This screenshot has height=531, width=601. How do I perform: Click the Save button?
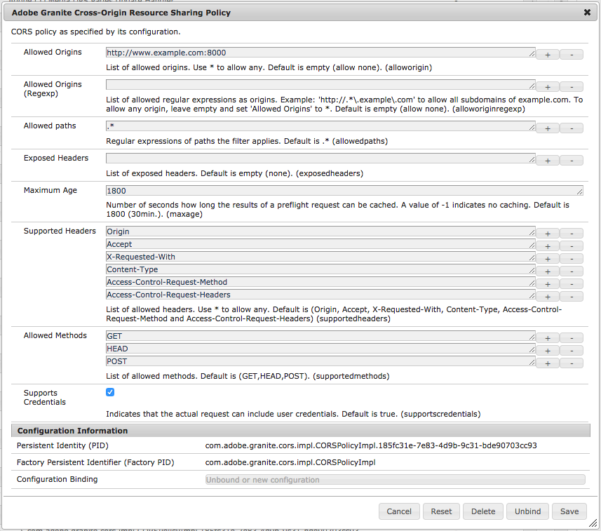point(569,511)
